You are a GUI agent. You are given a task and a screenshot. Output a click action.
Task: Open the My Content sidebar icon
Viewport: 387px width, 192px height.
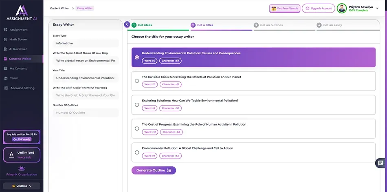pyautogui.click(x=6, y=68)
